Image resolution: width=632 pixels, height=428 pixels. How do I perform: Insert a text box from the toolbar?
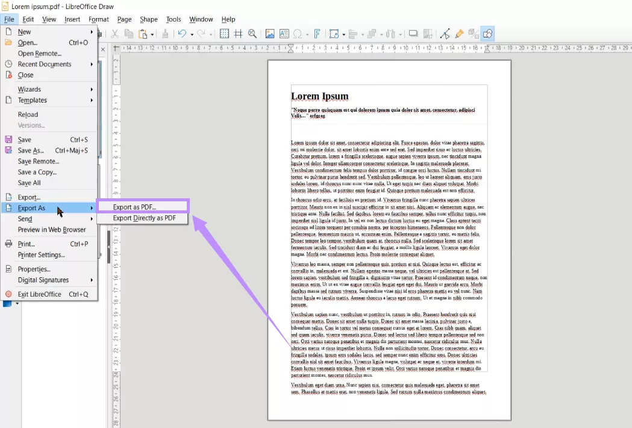[x=284, y=33]
